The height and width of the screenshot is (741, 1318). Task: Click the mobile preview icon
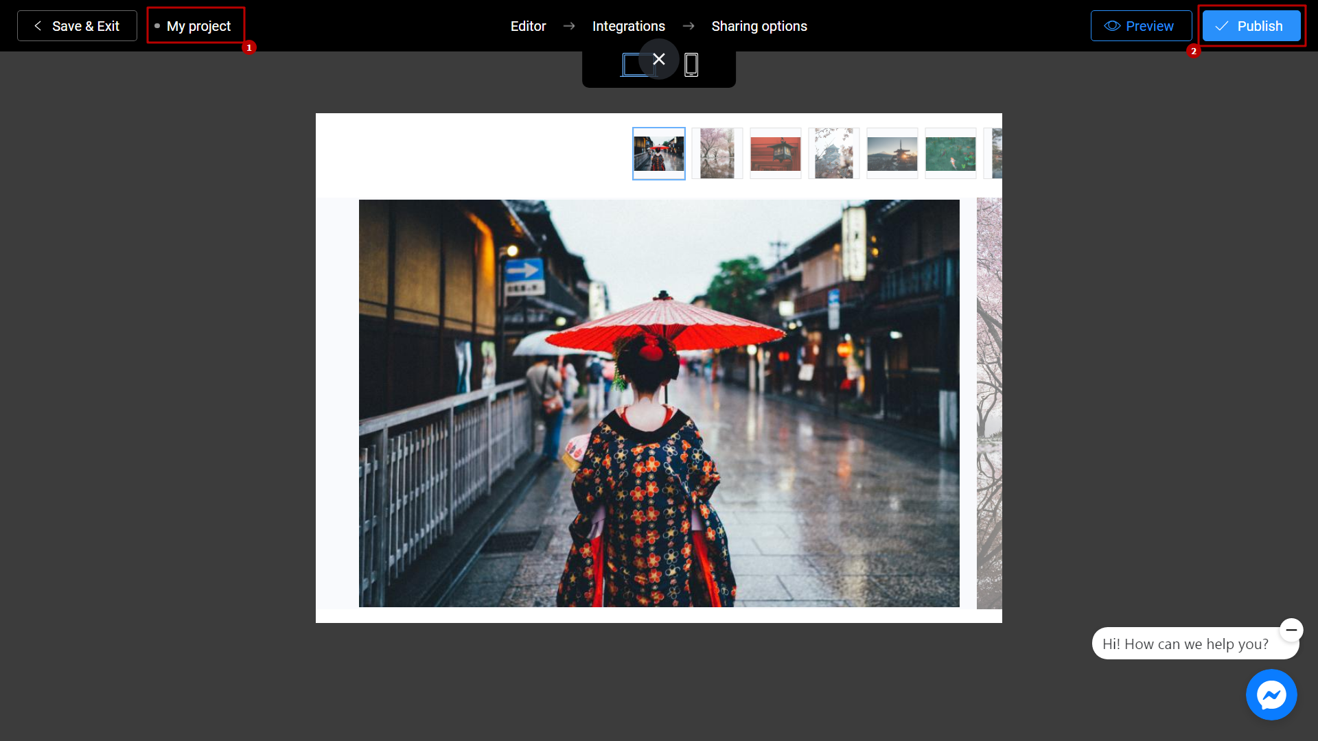[x=691, y=65]
